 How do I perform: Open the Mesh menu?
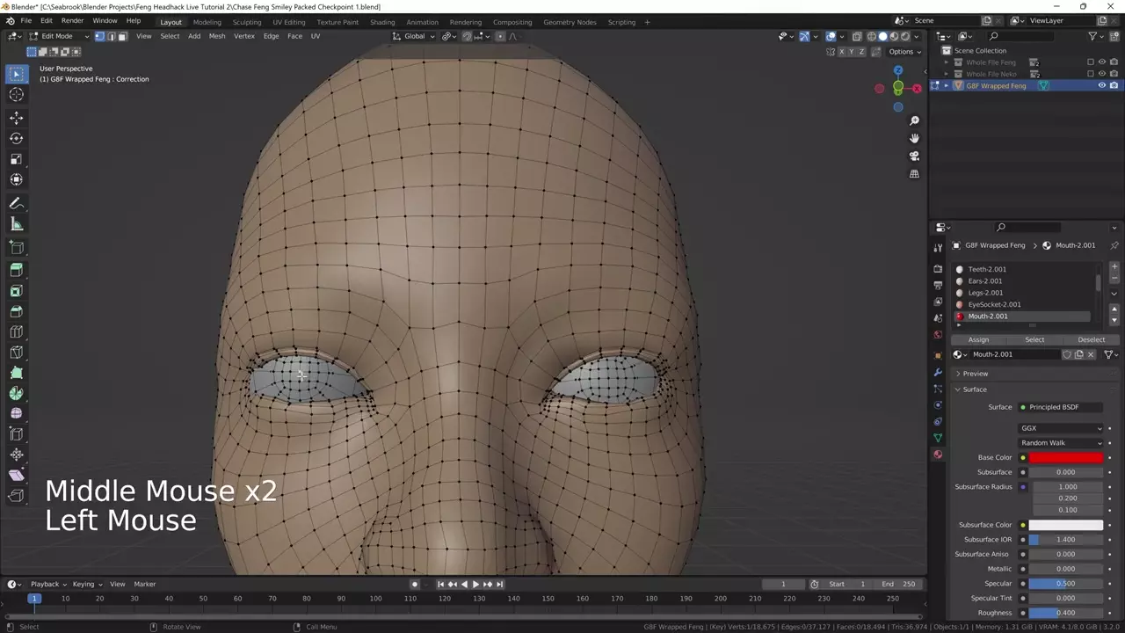tap(216, 36)
